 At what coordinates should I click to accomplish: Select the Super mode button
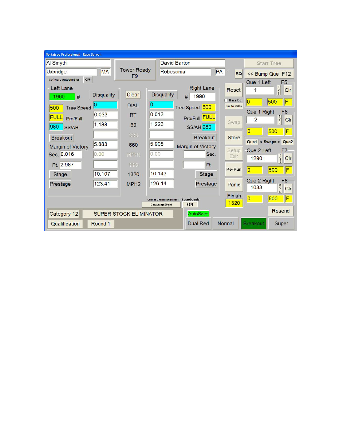tap(281, 224)
